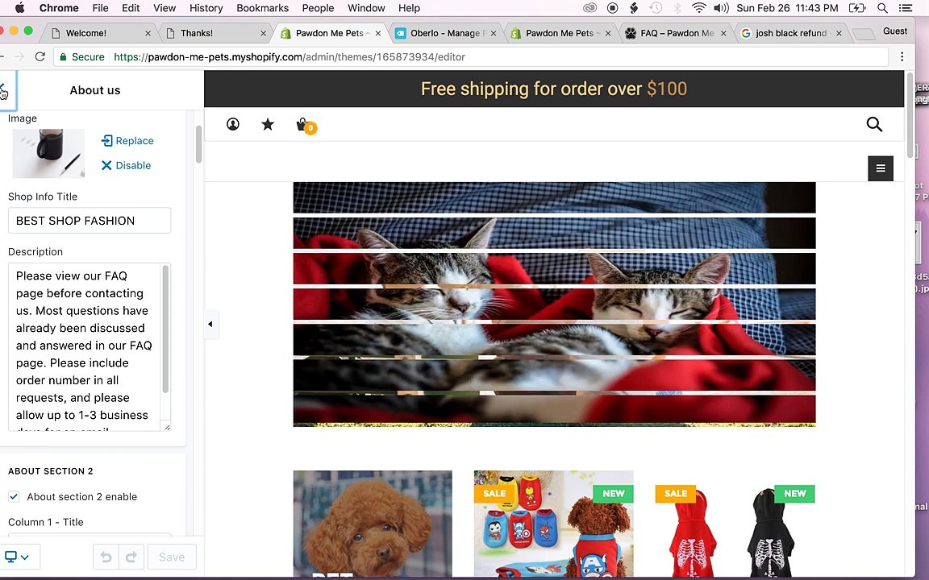Click the ABOUT SECTION 2 heading
The height and width of the screenshot is (580, 929).
[50, 471]
